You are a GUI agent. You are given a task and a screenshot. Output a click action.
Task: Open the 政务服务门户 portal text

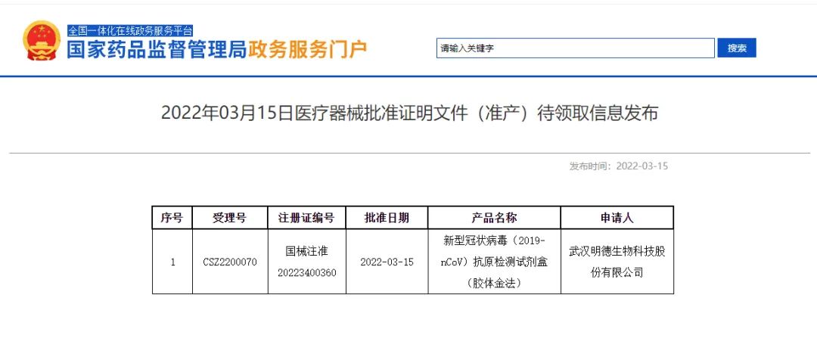click(308, 51)
